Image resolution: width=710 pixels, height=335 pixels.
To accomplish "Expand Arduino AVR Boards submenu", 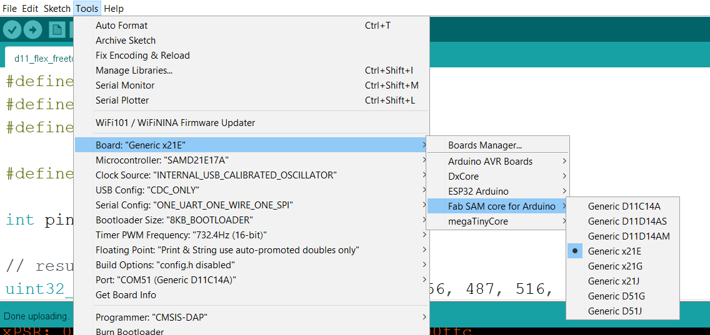I will [x=498, y=162].
